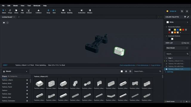
Task: Enable the Step view checkbox
Action: [x=182, y=43]
